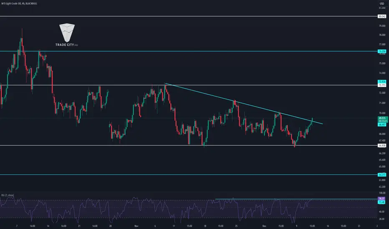The height and width of the screenshot is (229, 389).
Task: Click the 16 date on time axis
Action: coord(328,226)
